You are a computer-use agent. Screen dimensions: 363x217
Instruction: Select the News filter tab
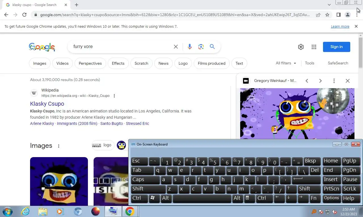coord(163,63)
